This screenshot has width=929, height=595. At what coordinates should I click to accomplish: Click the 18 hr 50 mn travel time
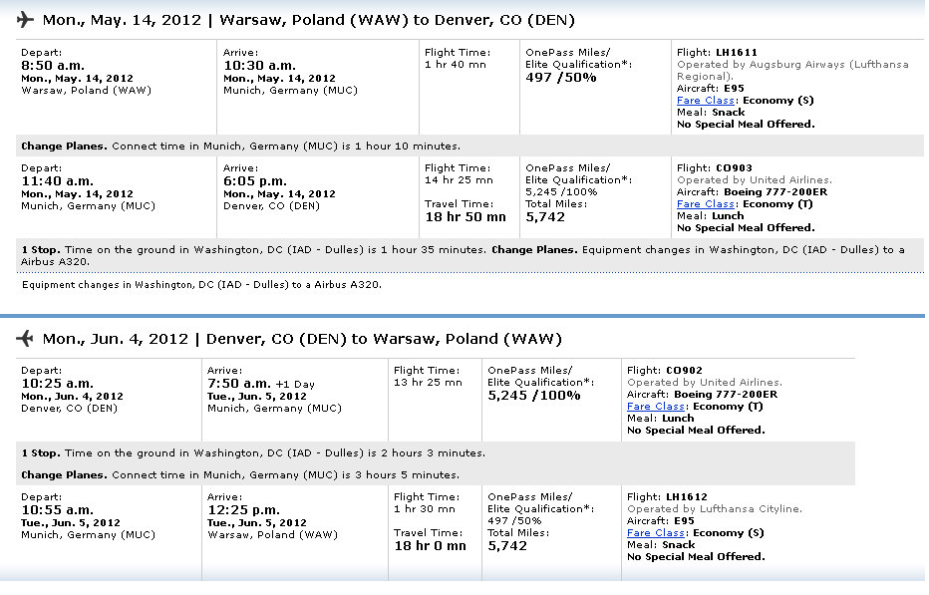pyautogui.click(x=465, y=217)
